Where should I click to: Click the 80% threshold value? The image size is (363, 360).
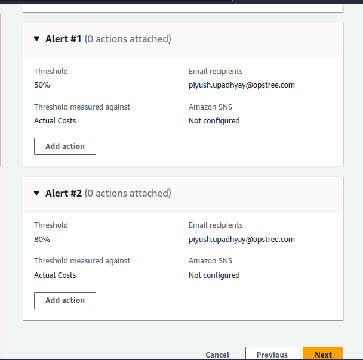coord(42,240)
